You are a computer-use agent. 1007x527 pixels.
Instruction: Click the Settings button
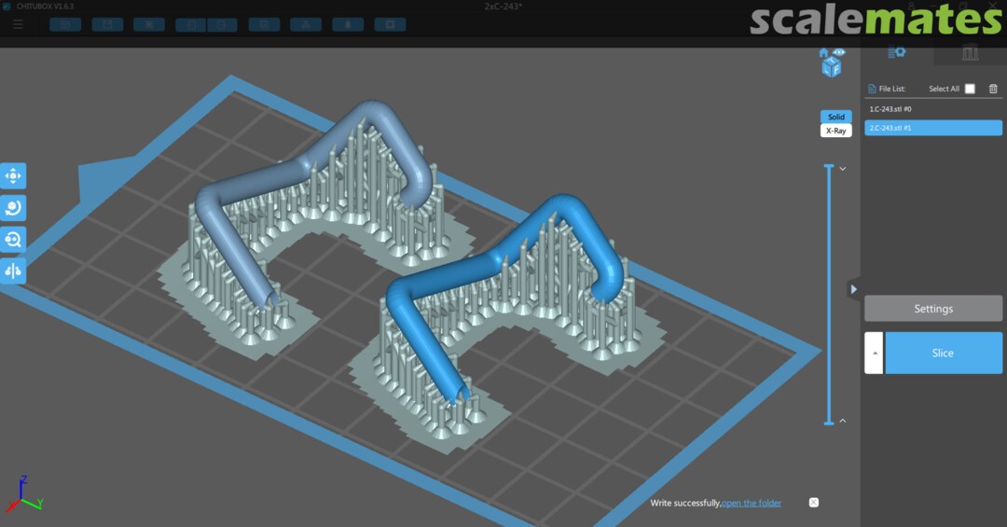[932, 309]
